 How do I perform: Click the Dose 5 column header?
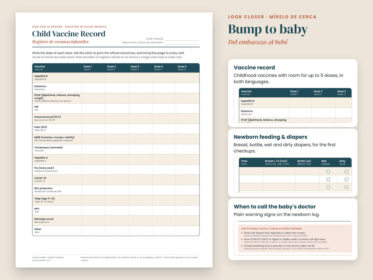click(182, 68)
